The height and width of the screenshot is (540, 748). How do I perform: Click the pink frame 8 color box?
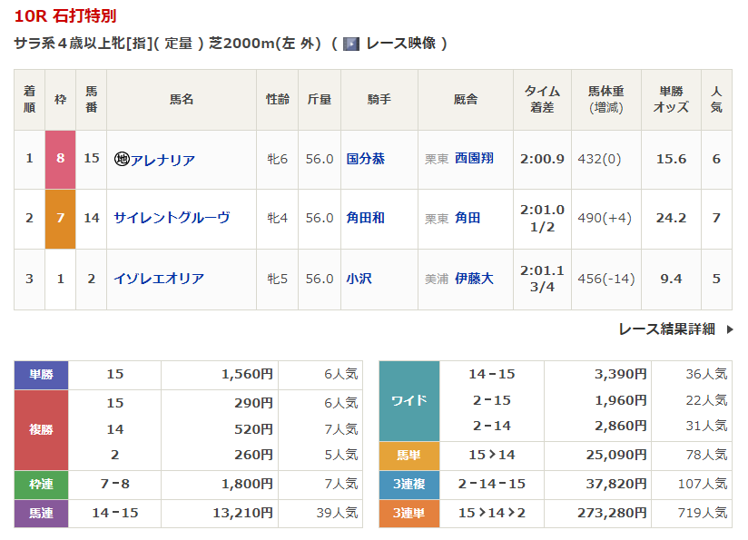click(61, 159)
